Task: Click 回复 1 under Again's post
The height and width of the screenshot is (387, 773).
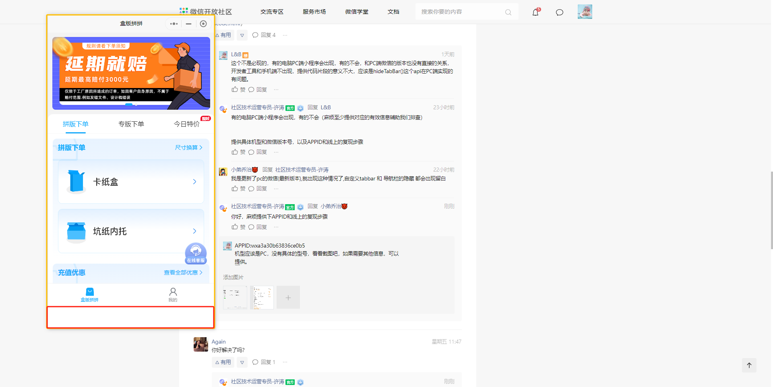Action: coord(264,362)
